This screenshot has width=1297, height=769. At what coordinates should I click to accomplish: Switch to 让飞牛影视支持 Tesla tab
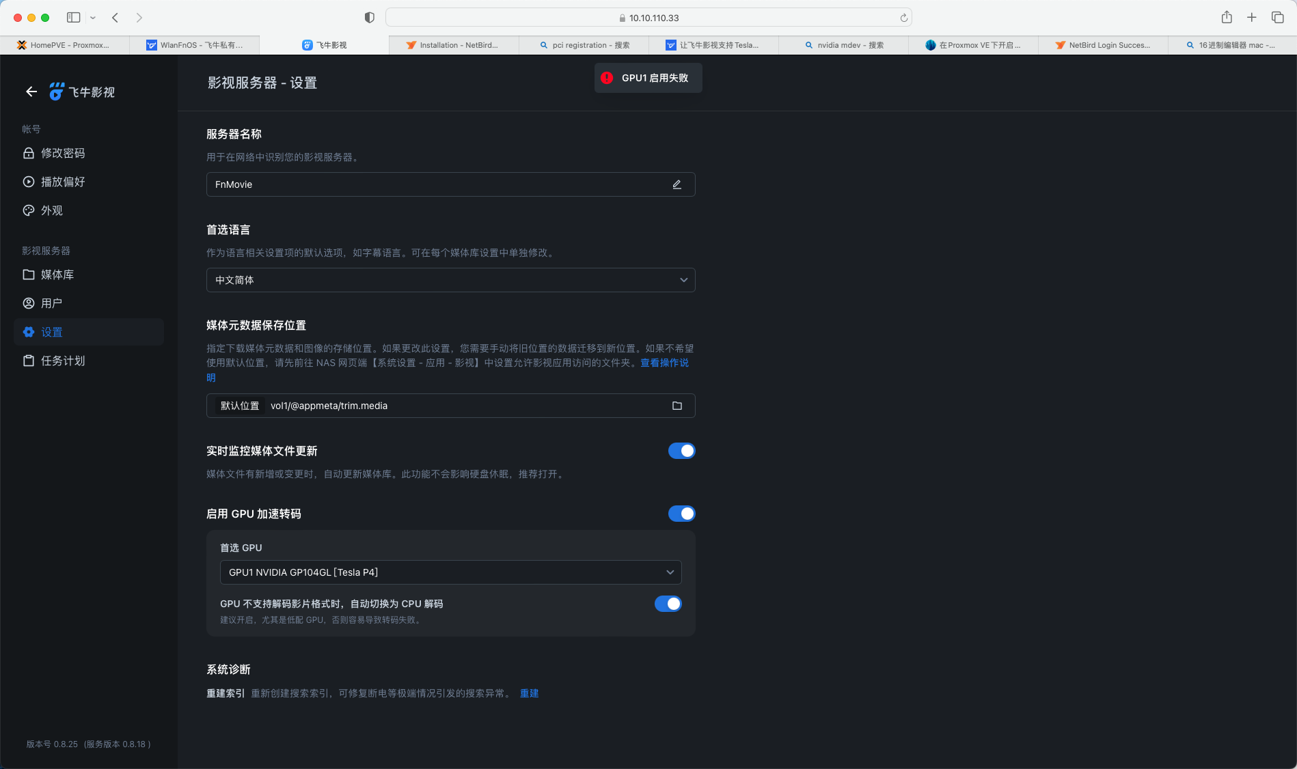(713, 45)
